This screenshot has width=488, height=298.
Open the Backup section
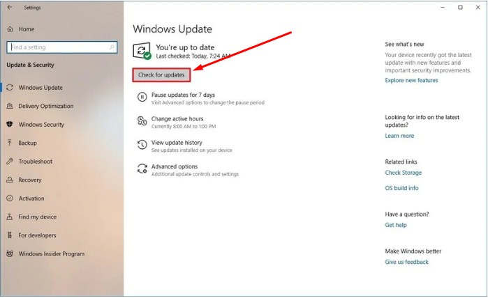27,143
